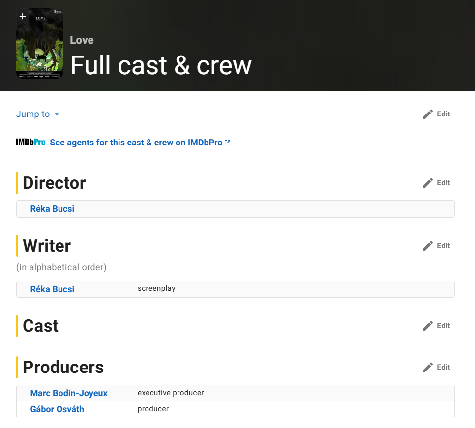This screenshot has height=428, width=475.
Task: Open the Love movie poster thumbnail
Action: (40, 49)
